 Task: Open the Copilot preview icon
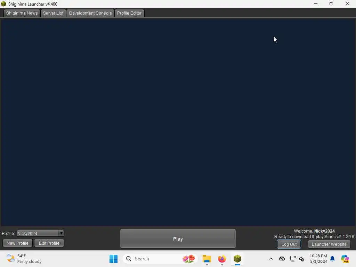[345, 259]
